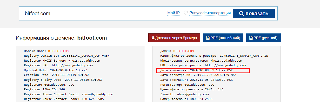Click the red BITFOOT.COM after Domain Name
This screenshot has width=320, height=102.
[x=58, y=51]
